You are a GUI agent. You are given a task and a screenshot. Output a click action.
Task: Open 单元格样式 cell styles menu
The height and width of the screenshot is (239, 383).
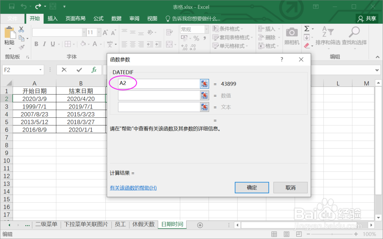click(x=230, y=46)
